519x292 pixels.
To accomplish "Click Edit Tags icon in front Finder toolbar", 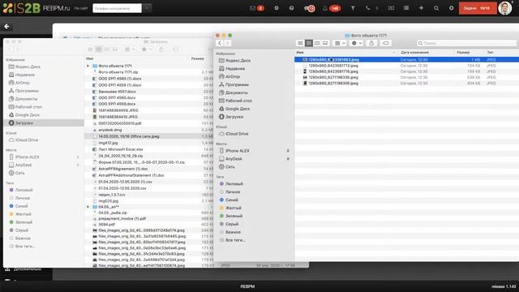I will [x=386, y=43].
